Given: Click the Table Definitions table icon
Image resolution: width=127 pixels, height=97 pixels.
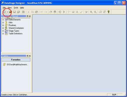Looking at the screenshot, I should [6, 34].
